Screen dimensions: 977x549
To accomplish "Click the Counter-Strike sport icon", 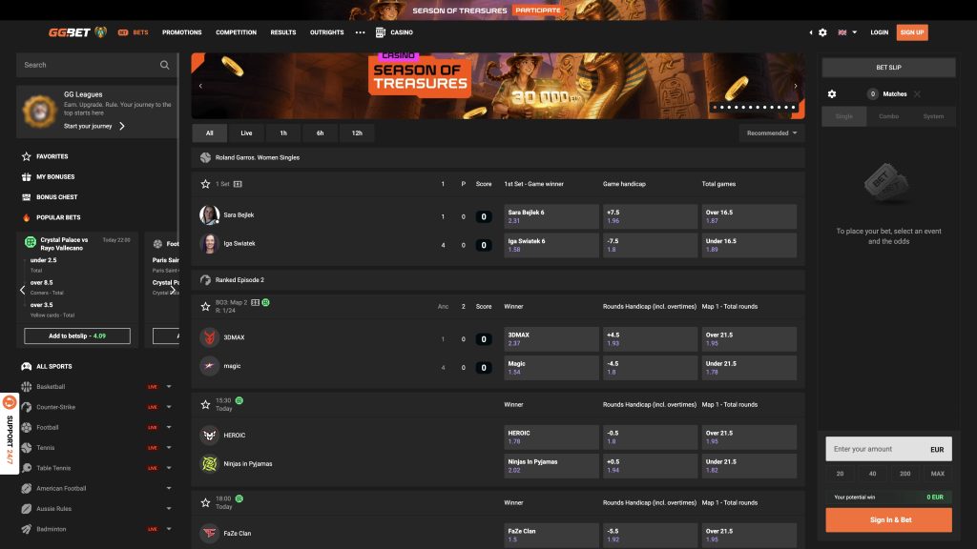I will coord(26,407).
